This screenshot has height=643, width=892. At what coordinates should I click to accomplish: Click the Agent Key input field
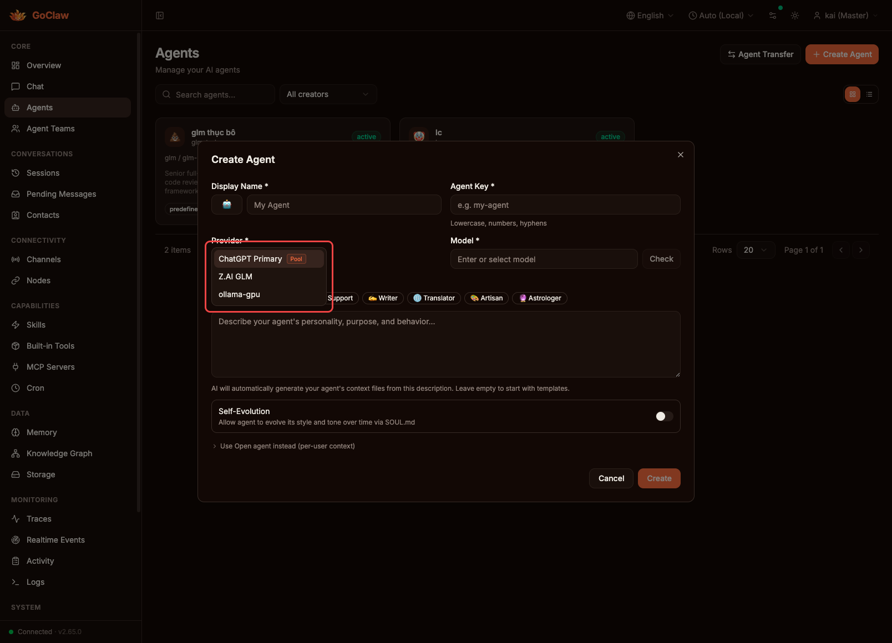(565, 205)
